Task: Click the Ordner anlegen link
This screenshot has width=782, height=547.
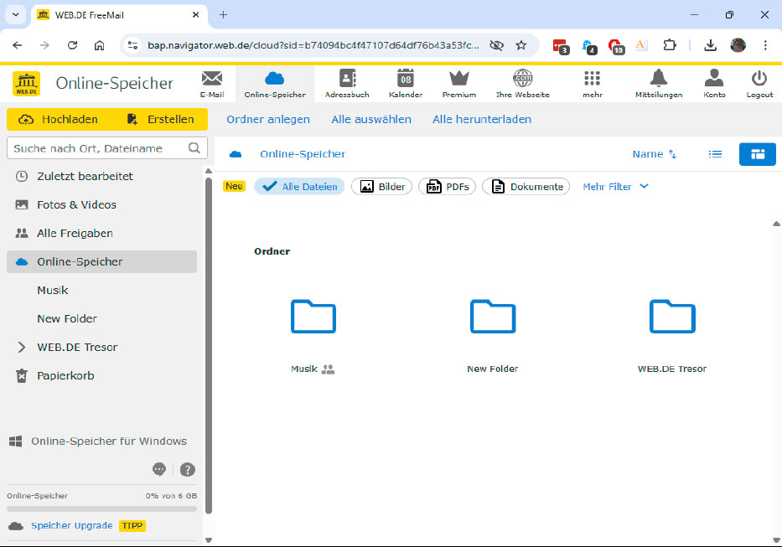Action: (x=267, y=119)
